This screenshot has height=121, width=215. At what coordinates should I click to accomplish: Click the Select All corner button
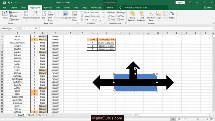(2, 33)
